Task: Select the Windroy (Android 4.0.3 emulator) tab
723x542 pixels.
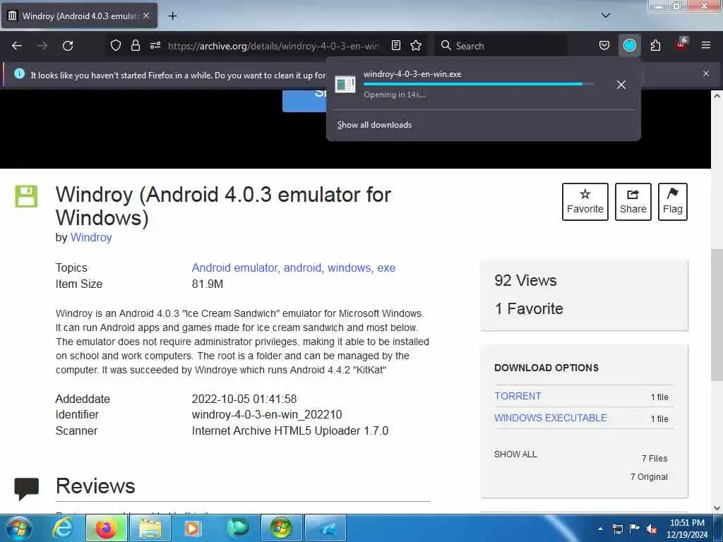Action: [x=79, y=16]
